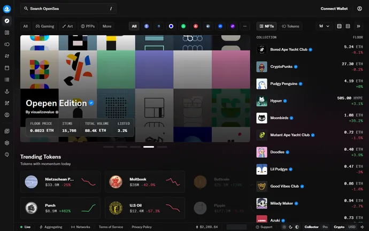The height and width of the screenshot is (231, 369).
Task: Open Terms of Service link
Action: [x=111, y=227]
